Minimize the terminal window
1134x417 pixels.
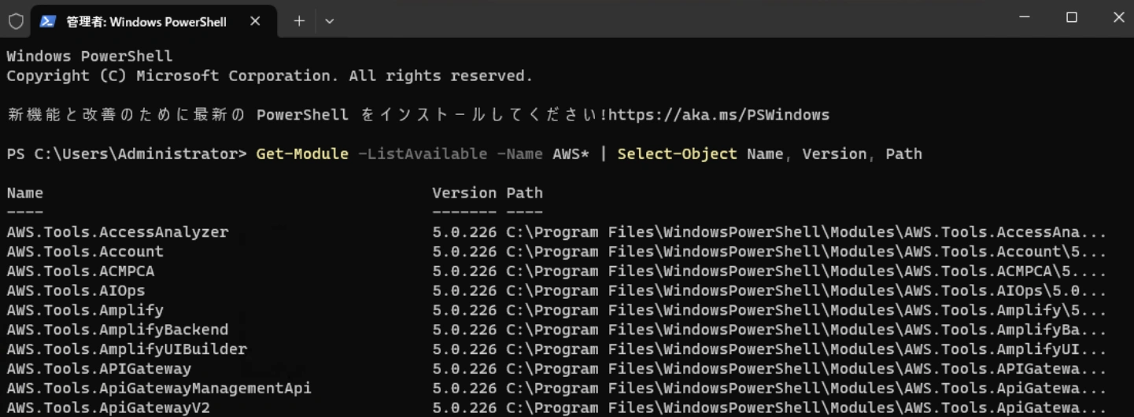click(x=1025, y=17)
